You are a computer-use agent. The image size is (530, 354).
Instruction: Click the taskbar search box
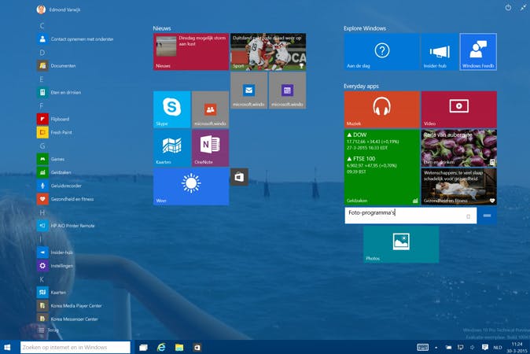[x=75, y=347]
